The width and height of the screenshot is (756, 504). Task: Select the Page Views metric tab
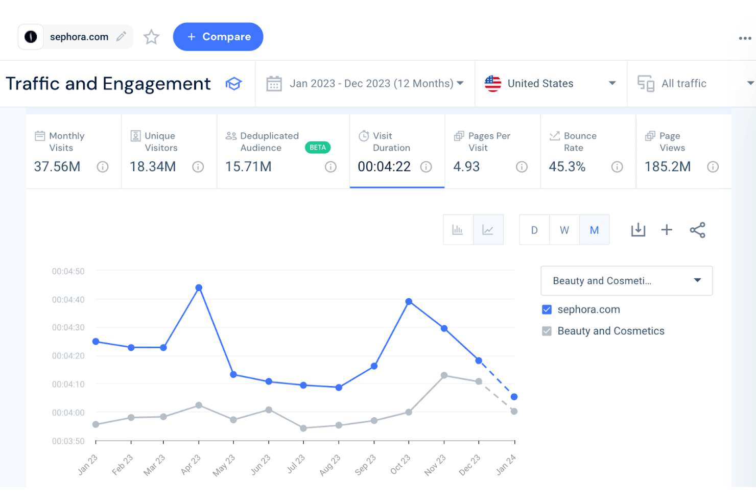683,151
